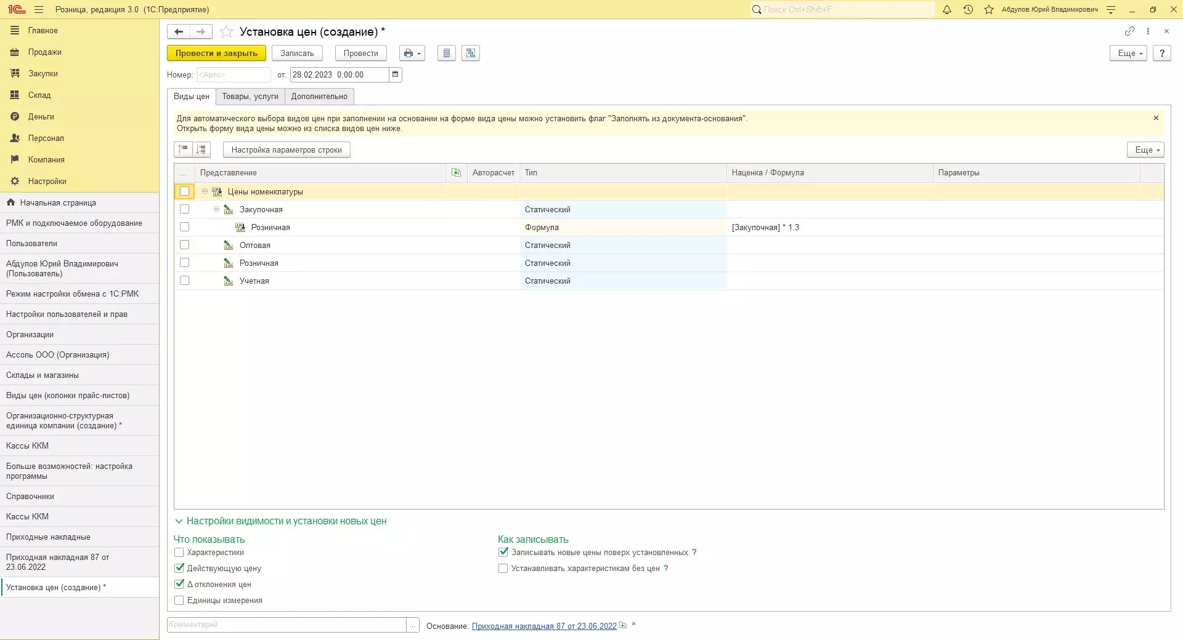
Task: Enable the Характеристики checkbox
Action: 179,553
